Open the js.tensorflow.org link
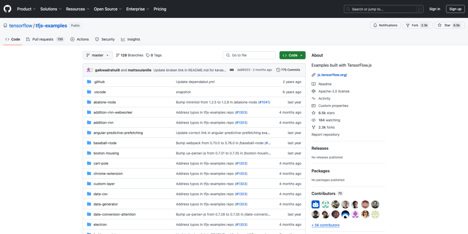The height and width of the screenshot is (234, 468). (332, 75)
